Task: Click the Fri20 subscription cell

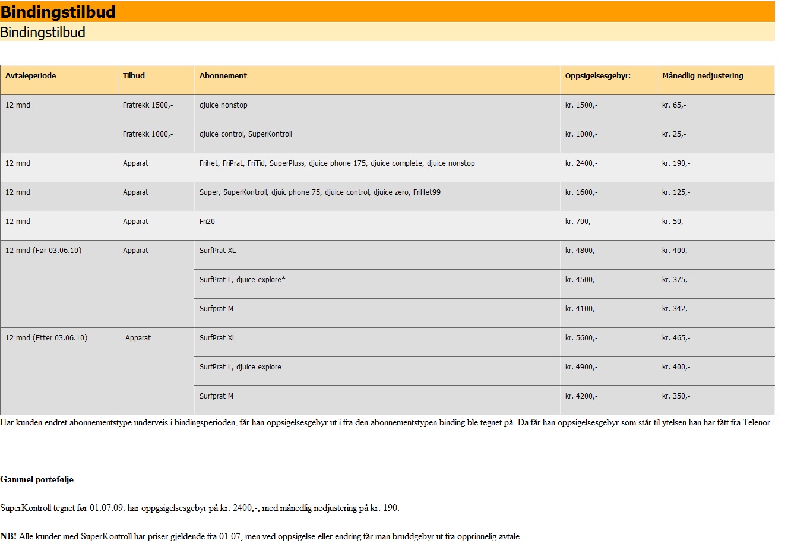Action: (377, 226)
